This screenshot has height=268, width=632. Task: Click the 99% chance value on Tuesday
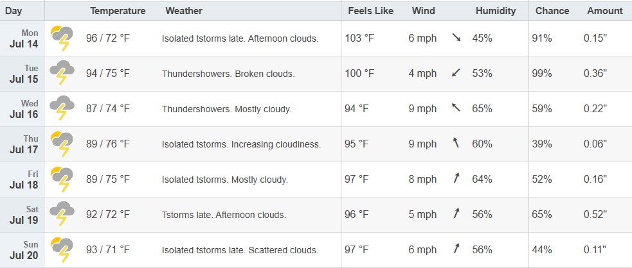pyautogui.click(x=542, y=74)
